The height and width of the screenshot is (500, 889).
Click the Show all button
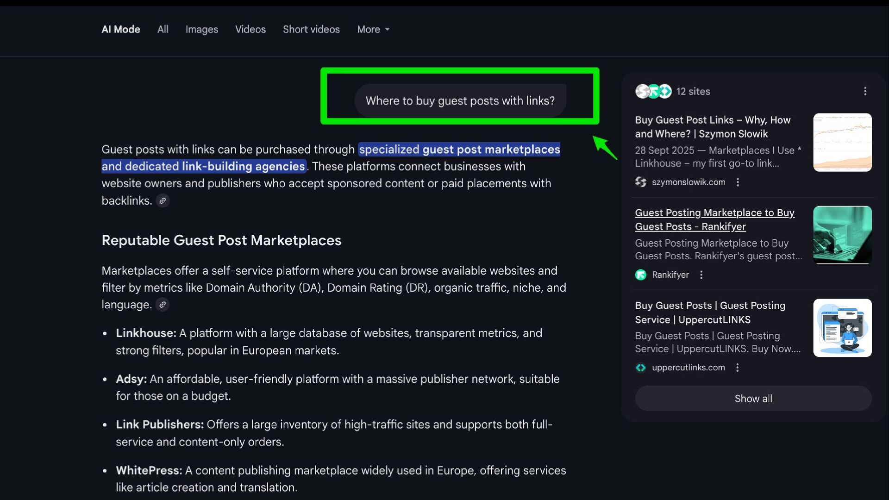pyautogui.click(x=753, y=399)
